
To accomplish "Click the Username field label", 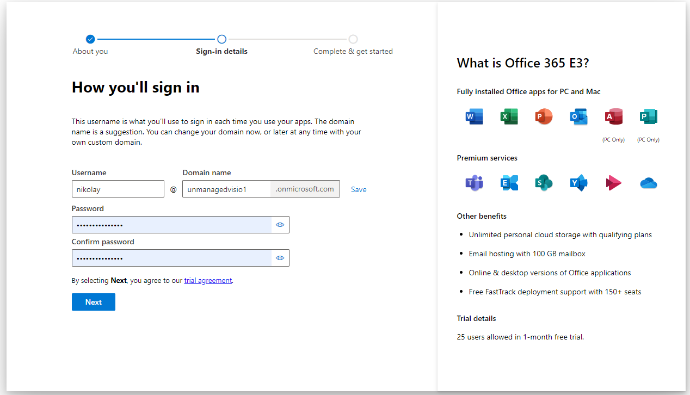I will pyautogui.click(x=89, y=172).
